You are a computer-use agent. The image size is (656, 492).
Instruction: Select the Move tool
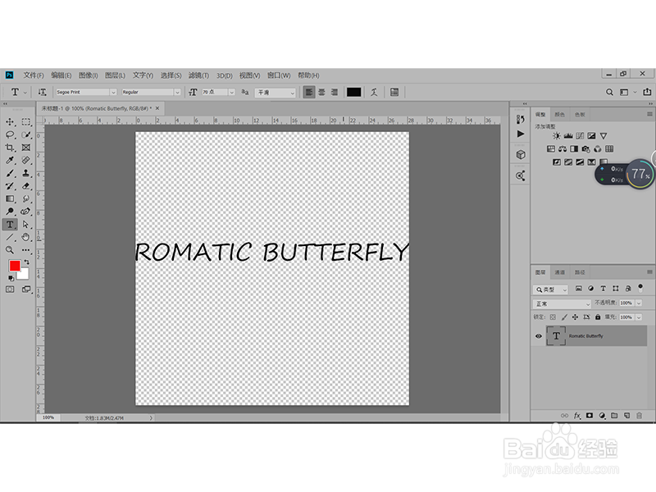click(10, 122)
